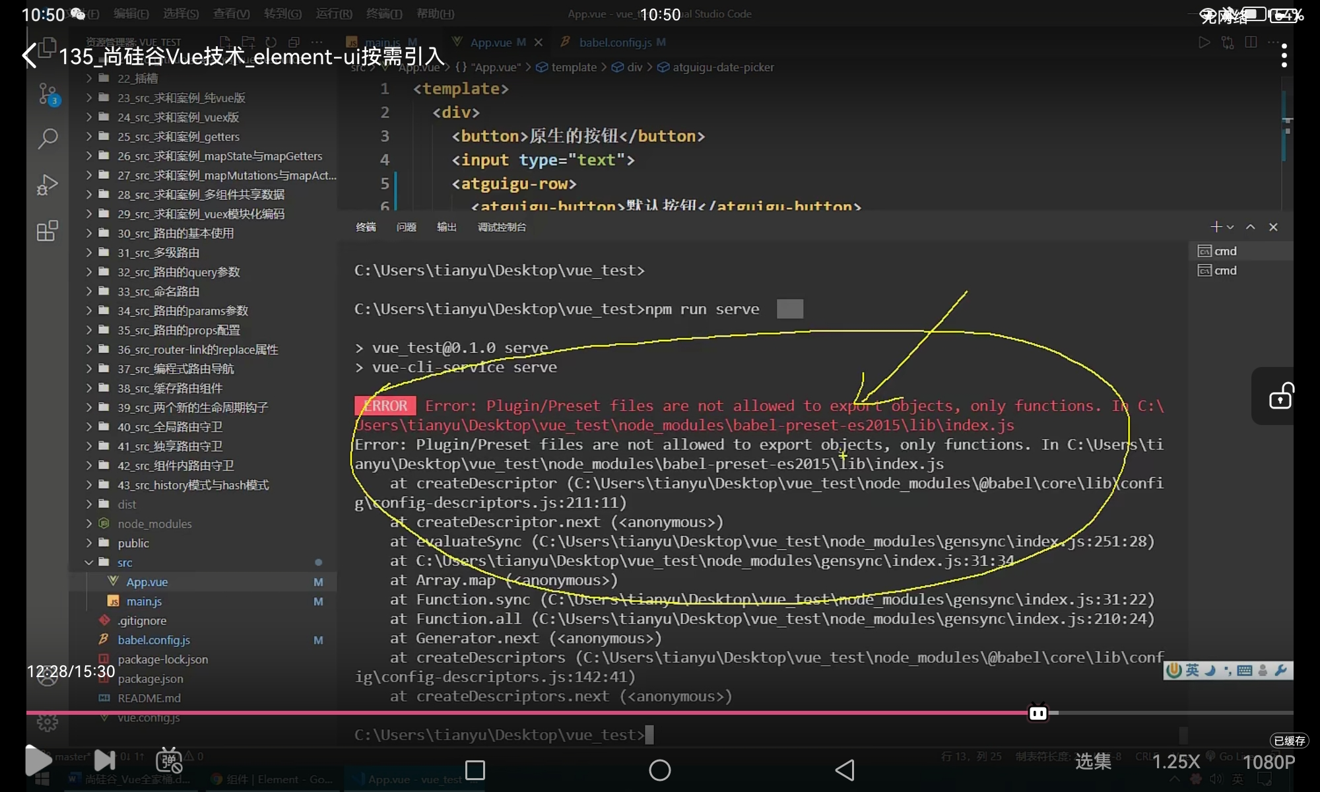Open the Extensions icon in activity bar
Viewport: 1320px width, 792px height.
coord(48,231)
